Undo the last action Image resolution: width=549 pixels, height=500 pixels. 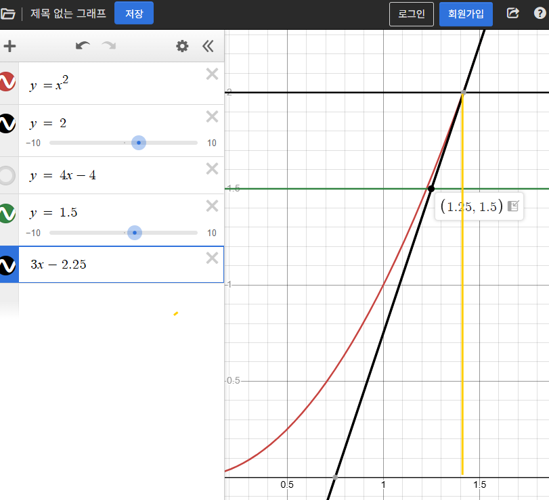coord(83,46)
